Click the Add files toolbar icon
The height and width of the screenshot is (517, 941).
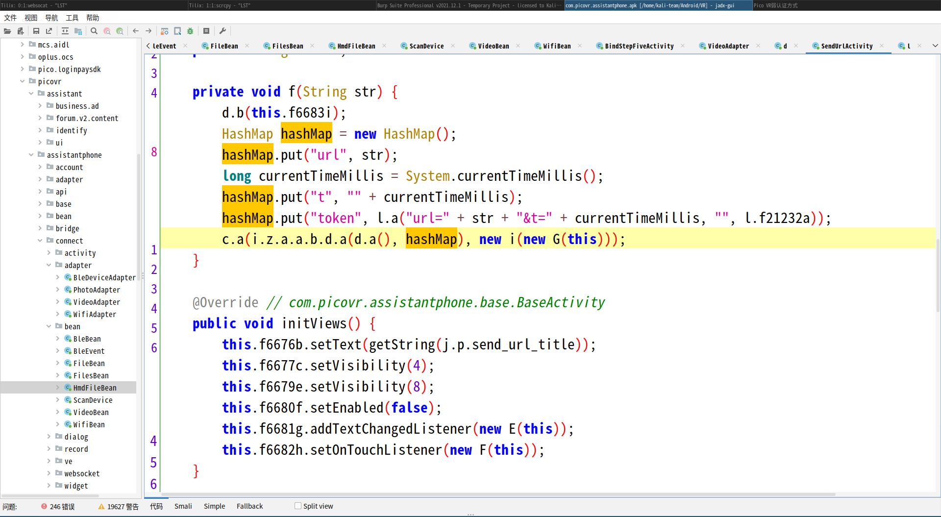[x=20, y=31]
